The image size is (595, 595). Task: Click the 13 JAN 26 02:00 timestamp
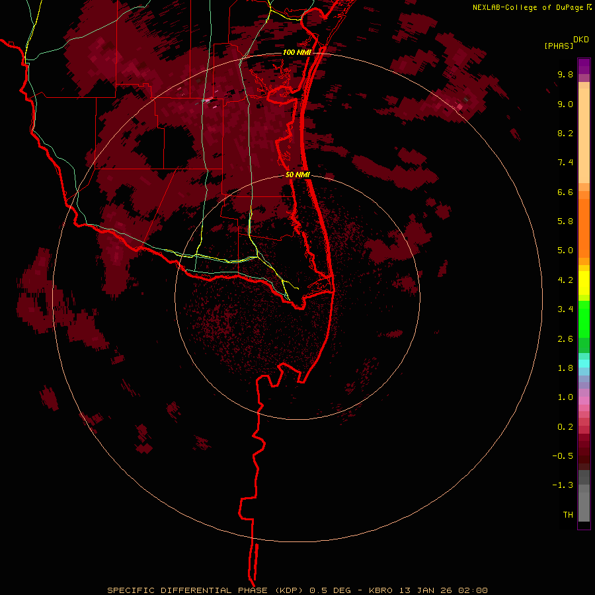(x=444, y=590)
